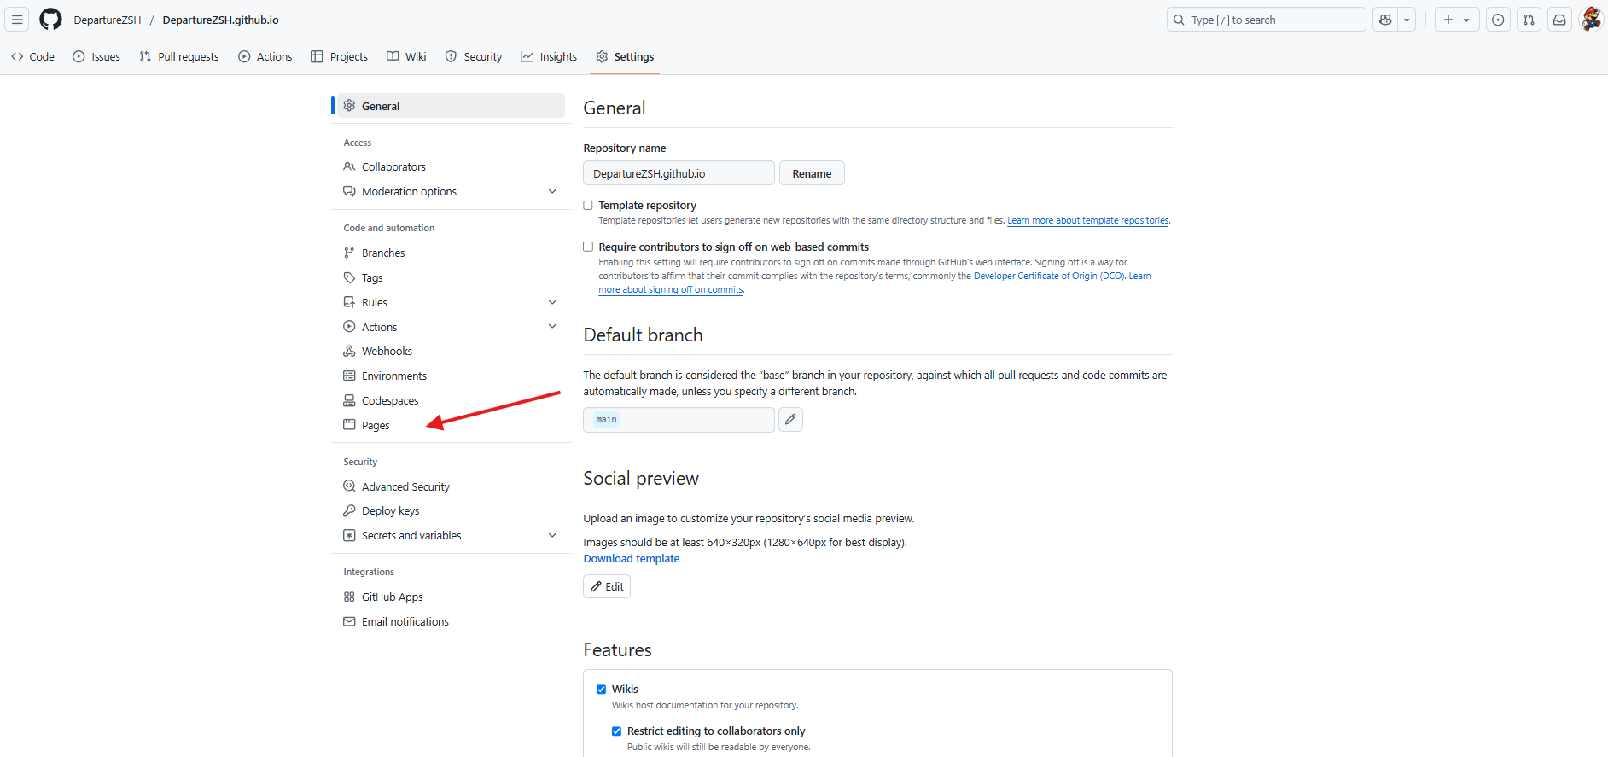The height and width of the screenshot is (757, 1608).
Task: Click the Repository name text field
Action: (679, 173)
